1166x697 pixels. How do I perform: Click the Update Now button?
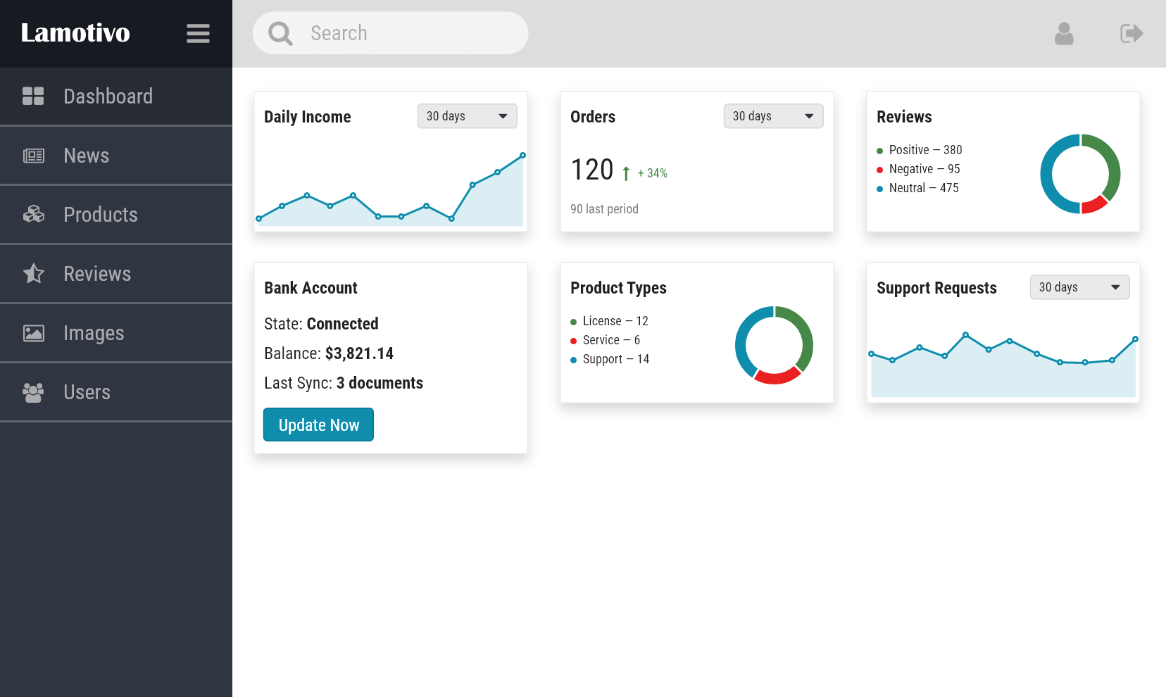[x=318, y=425]
